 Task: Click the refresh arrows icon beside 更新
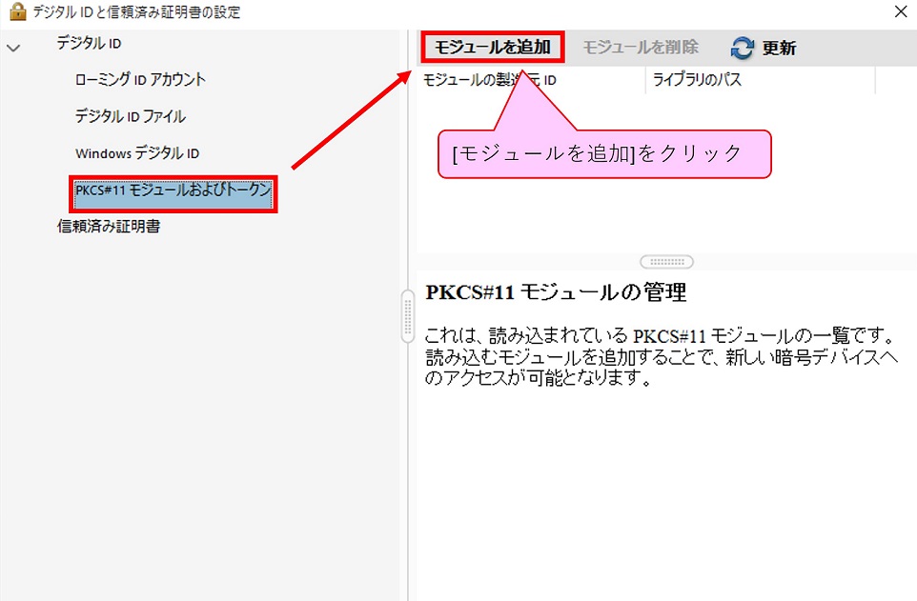click(x=743, y=48)
